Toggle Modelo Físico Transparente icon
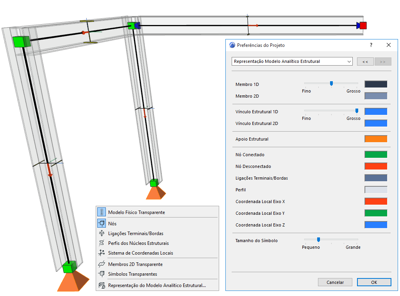This screenshot has width=400, height=296. [102, 212]
